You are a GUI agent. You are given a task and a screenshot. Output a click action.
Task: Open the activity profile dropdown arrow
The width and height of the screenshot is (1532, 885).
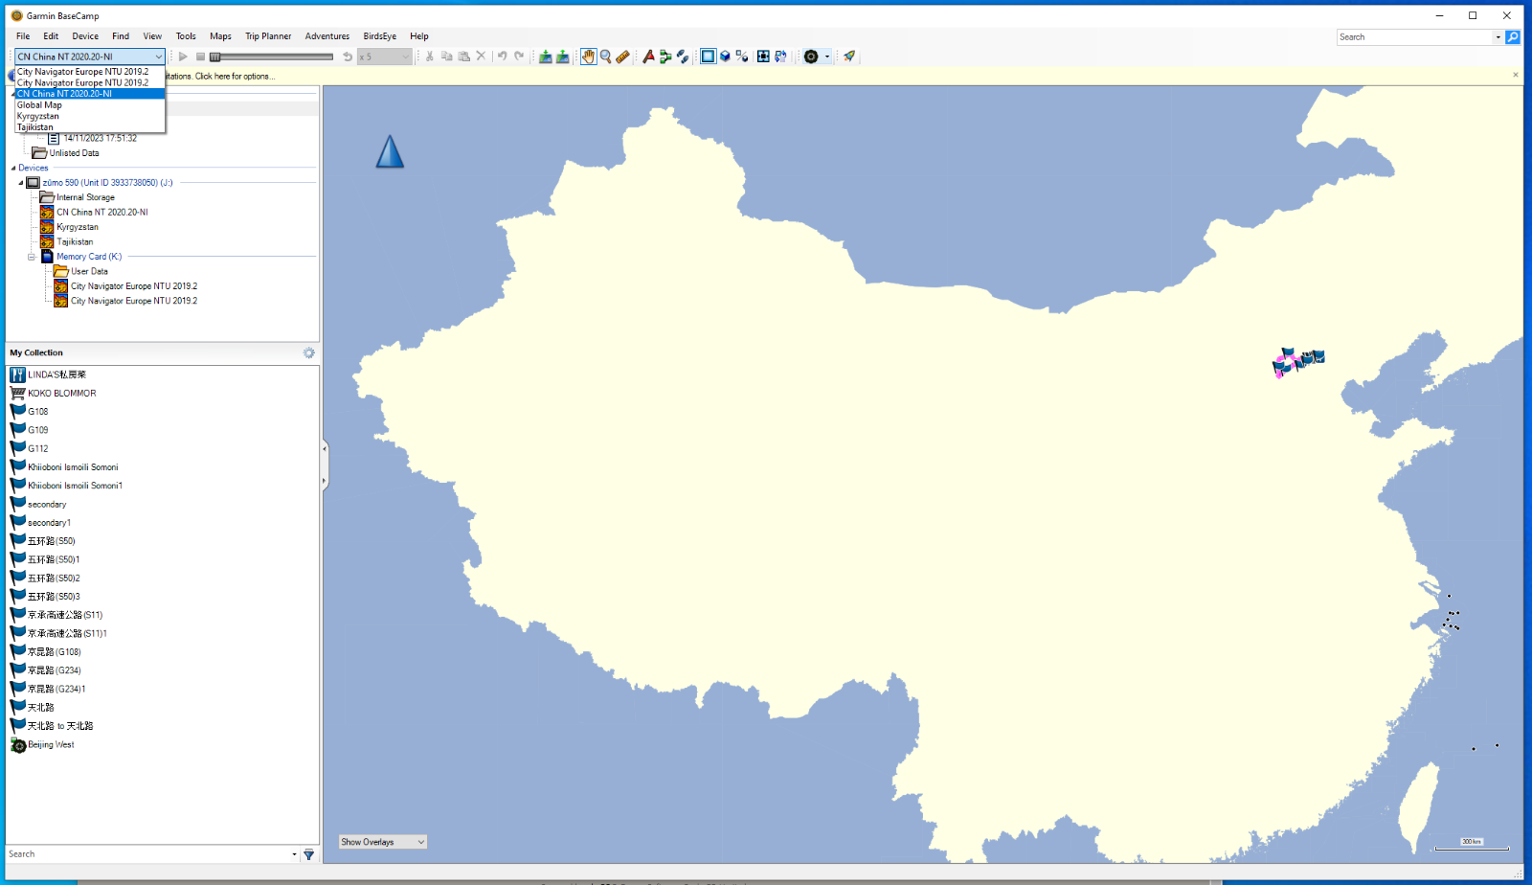click(x=827, y=57)
